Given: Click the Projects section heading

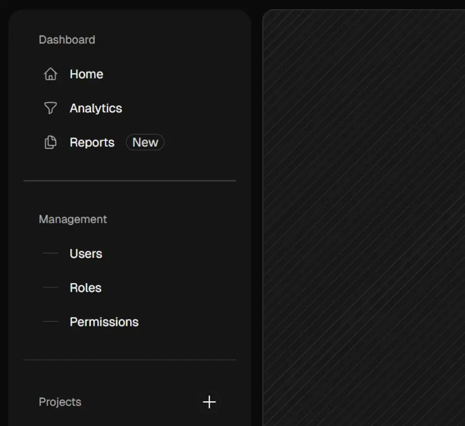Looking at the screenshot, I should [x=60, y=402].
